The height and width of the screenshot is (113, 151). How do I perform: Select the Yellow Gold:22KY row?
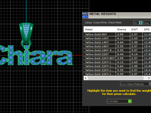tap(117, 54)
